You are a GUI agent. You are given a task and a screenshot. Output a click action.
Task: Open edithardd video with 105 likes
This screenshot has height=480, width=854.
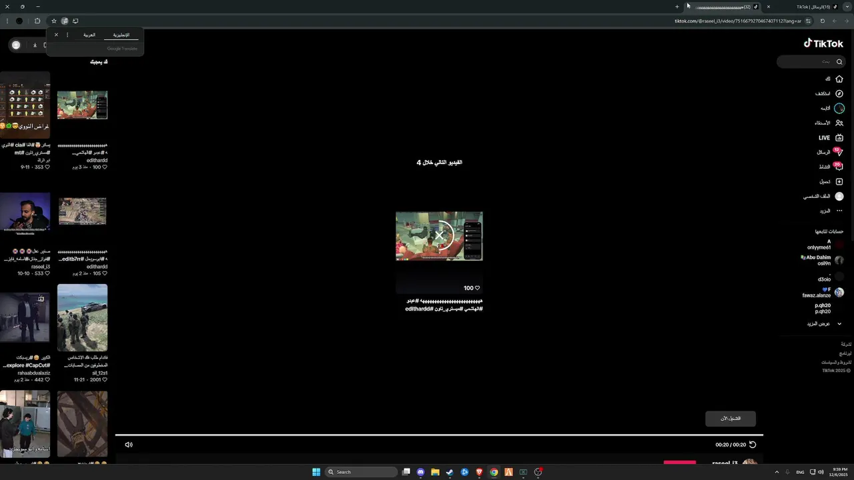pyautogui.click(x=82, y=212)
